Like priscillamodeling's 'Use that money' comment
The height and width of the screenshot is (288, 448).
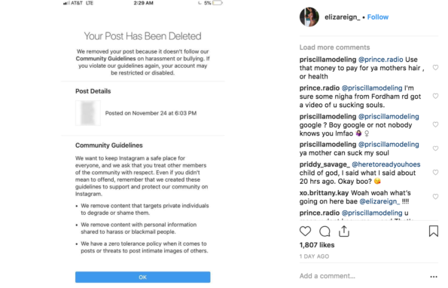435,68
